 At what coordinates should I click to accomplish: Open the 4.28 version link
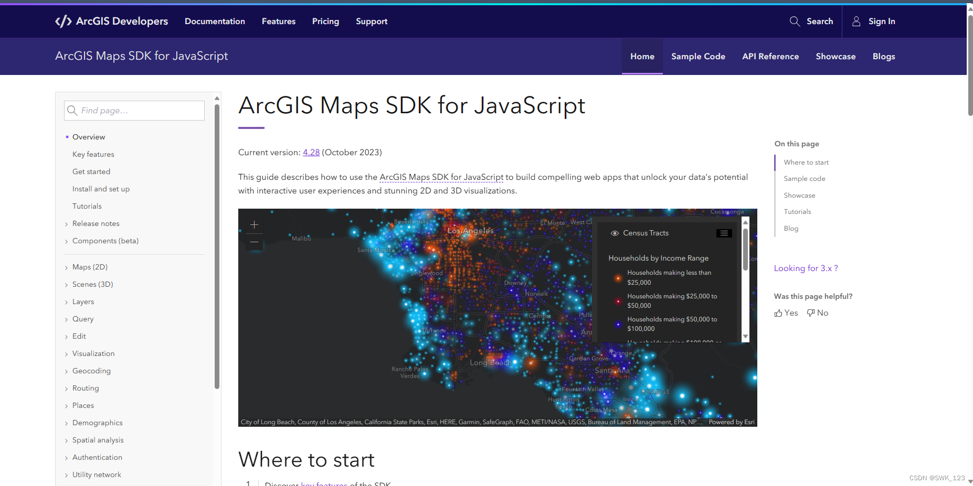[x=311, y=152]
